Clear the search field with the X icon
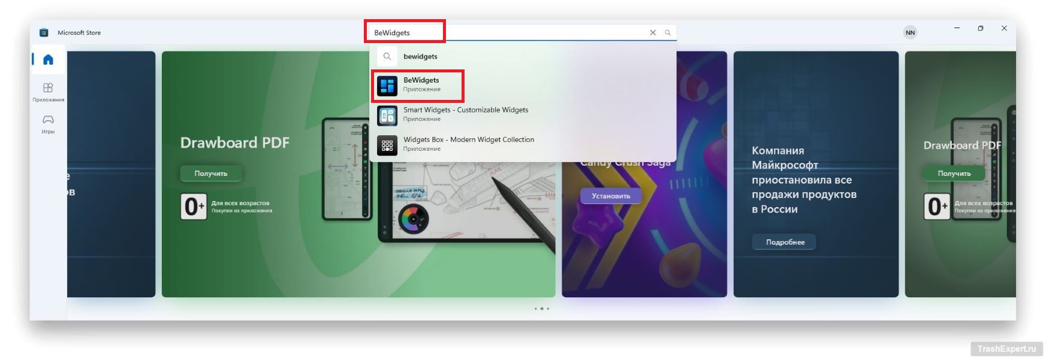Viewport: 1046px width, 359px height. pos(653,33)
